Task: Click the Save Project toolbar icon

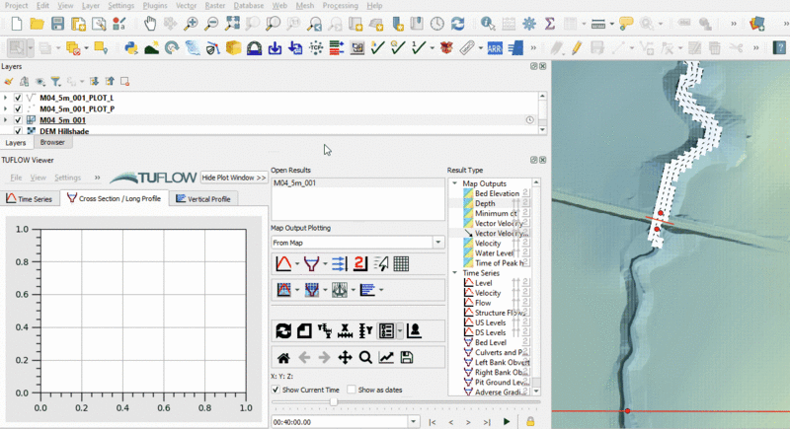Action: point(58,23)
